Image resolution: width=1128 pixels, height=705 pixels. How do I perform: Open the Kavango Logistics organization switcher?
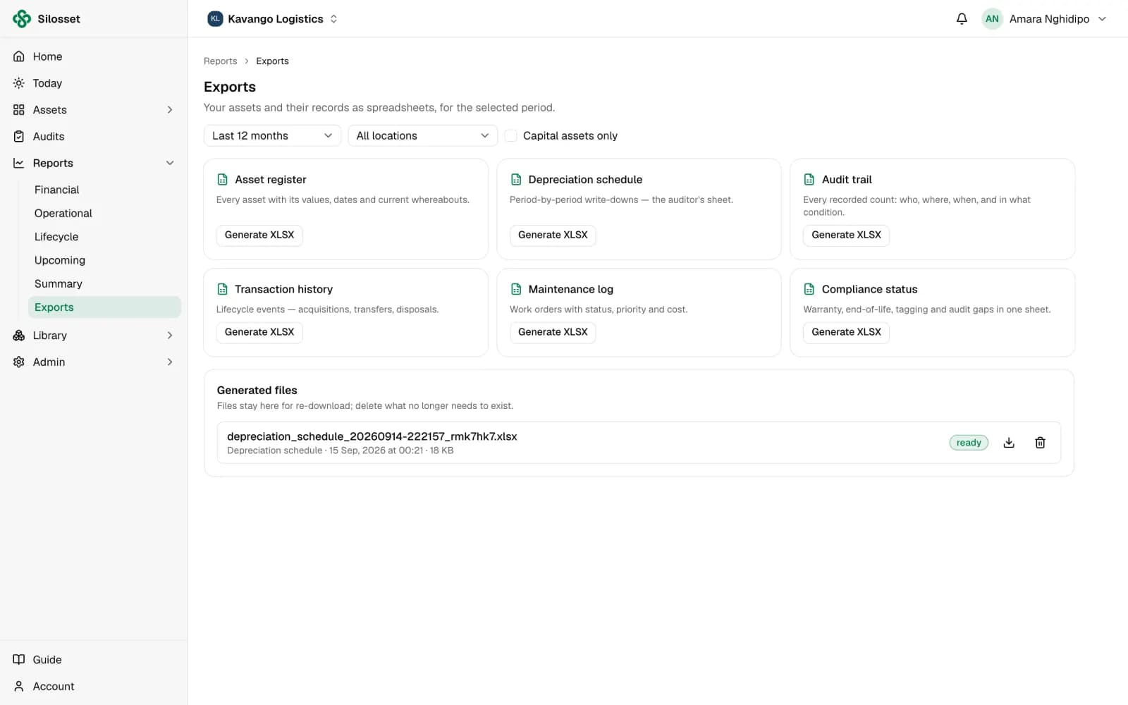coord(272,19)
